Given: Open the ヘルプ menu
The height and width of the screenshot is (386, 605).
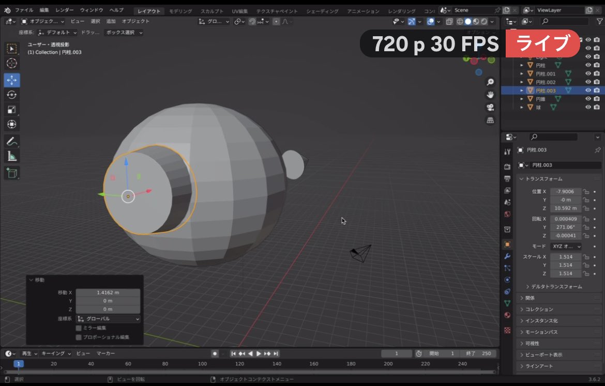Looking at the screenshot, I should [x=116, y=10].
